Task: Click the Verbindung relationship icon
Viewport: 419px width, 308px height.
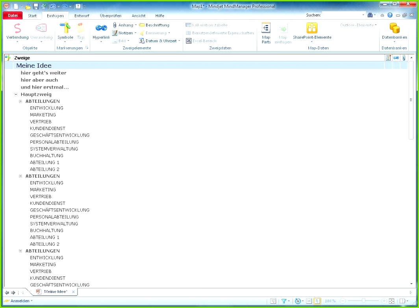Action: (17, 28)
